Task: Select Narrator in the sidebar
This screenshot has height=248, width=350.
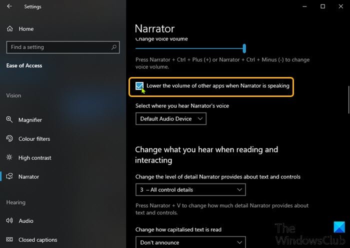Action: point(29,176)
